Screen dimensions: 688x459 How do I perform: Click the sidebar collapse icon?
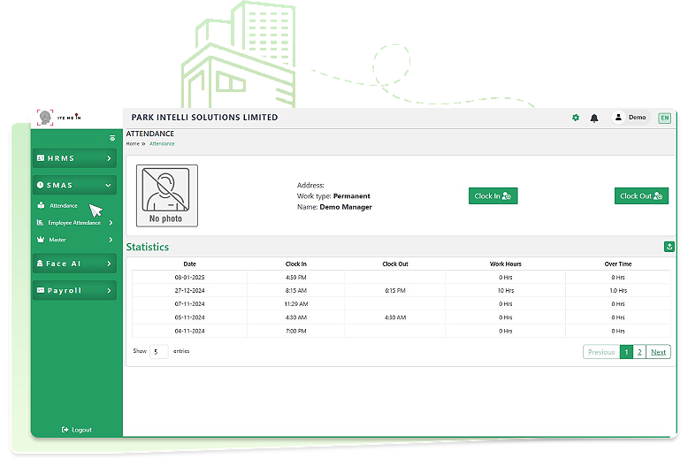click(112, 138)
